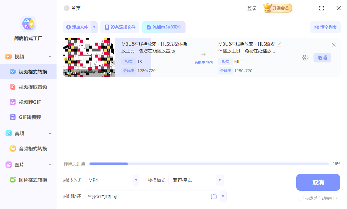The height and width of the screenshot is (209, 347).
Task: Click the 简鹿格式工厂 app logo
Action: tap(28, 24)
